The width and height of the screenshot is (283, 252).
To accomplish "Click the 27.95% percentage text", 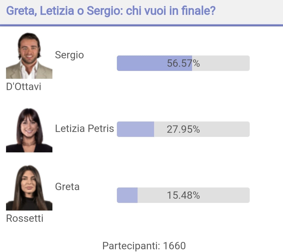I will 183,129.
